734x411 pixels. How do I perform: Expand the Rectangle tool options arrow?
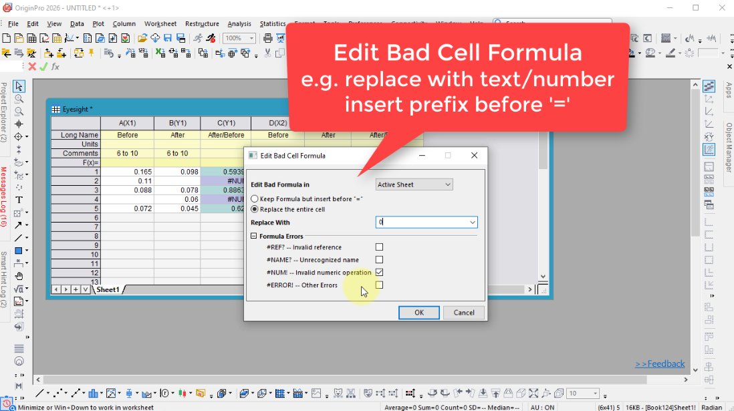point(27,251)
